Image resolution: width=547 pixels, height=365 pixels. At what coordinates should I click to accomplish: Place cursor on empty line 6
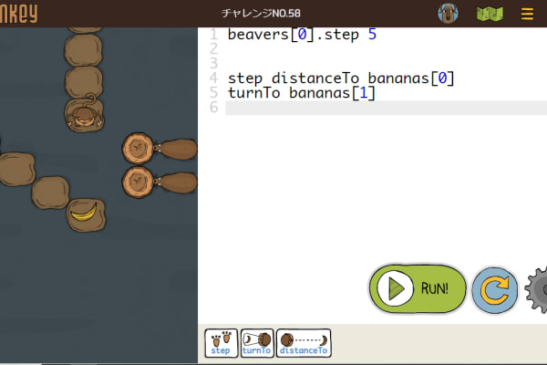click(x=365, y=108)
